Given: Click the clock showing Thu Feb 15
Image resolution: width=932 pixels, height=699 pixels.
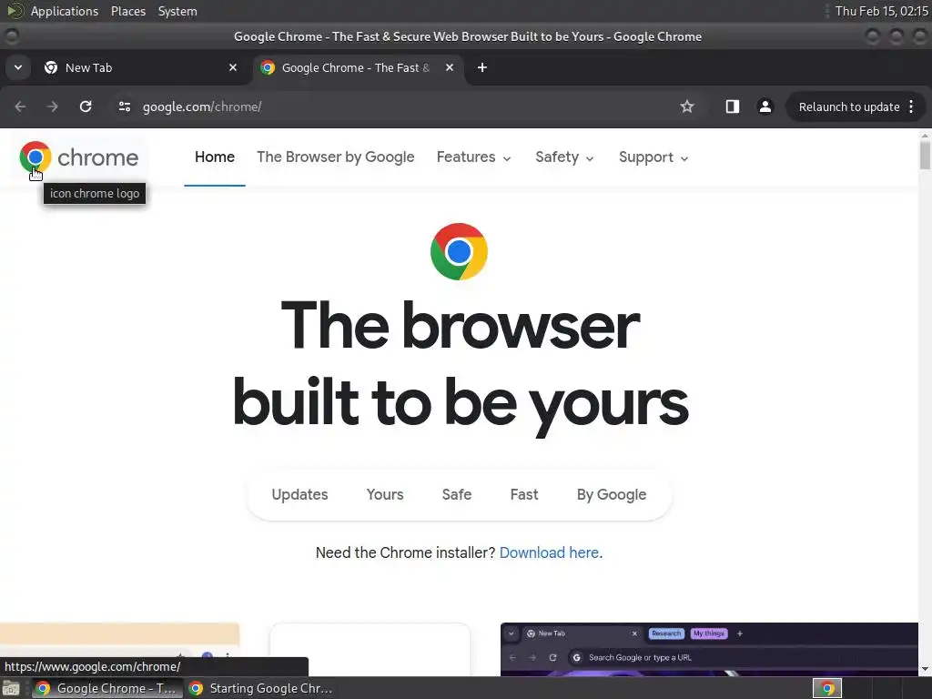Looking at the screenshot, I should coord(881,11).
